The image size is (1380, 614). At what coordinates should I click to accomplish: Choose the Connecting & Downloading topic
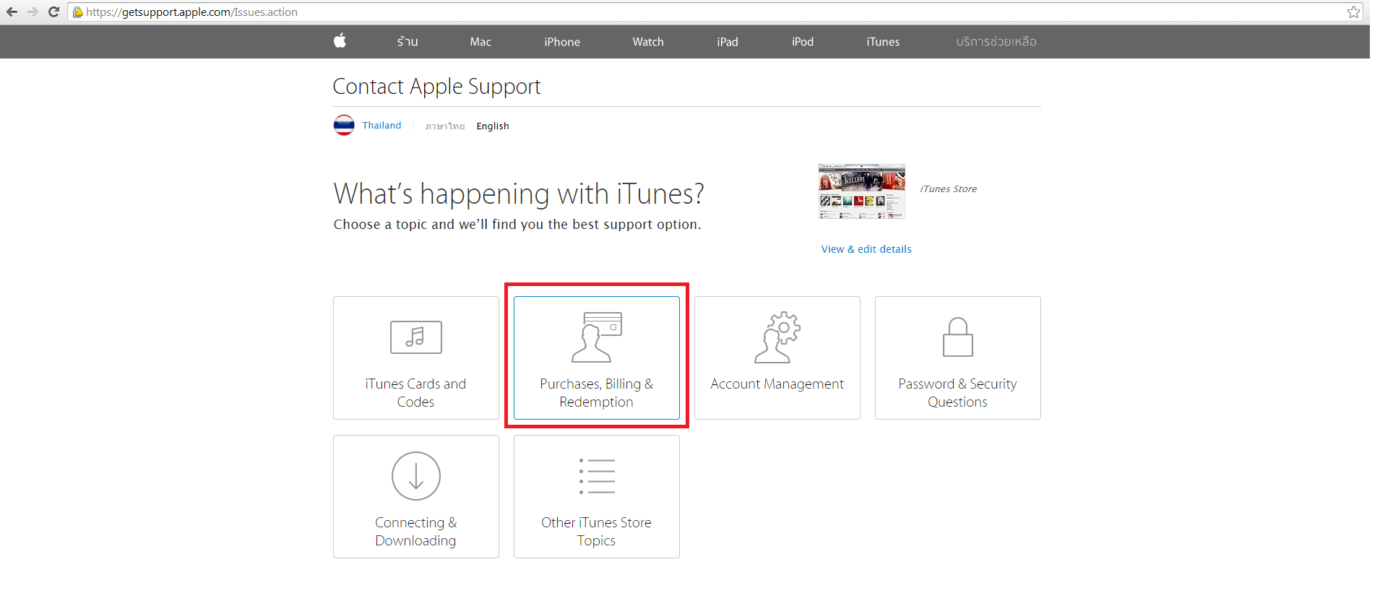coord(416,496)
